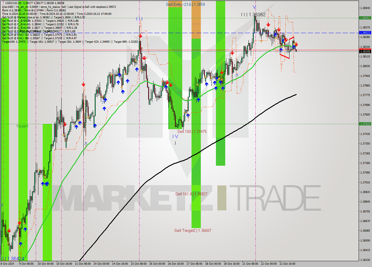Click the black 1.38158 current price tag
The image size is (372, 267).
[x=365, y=52]
